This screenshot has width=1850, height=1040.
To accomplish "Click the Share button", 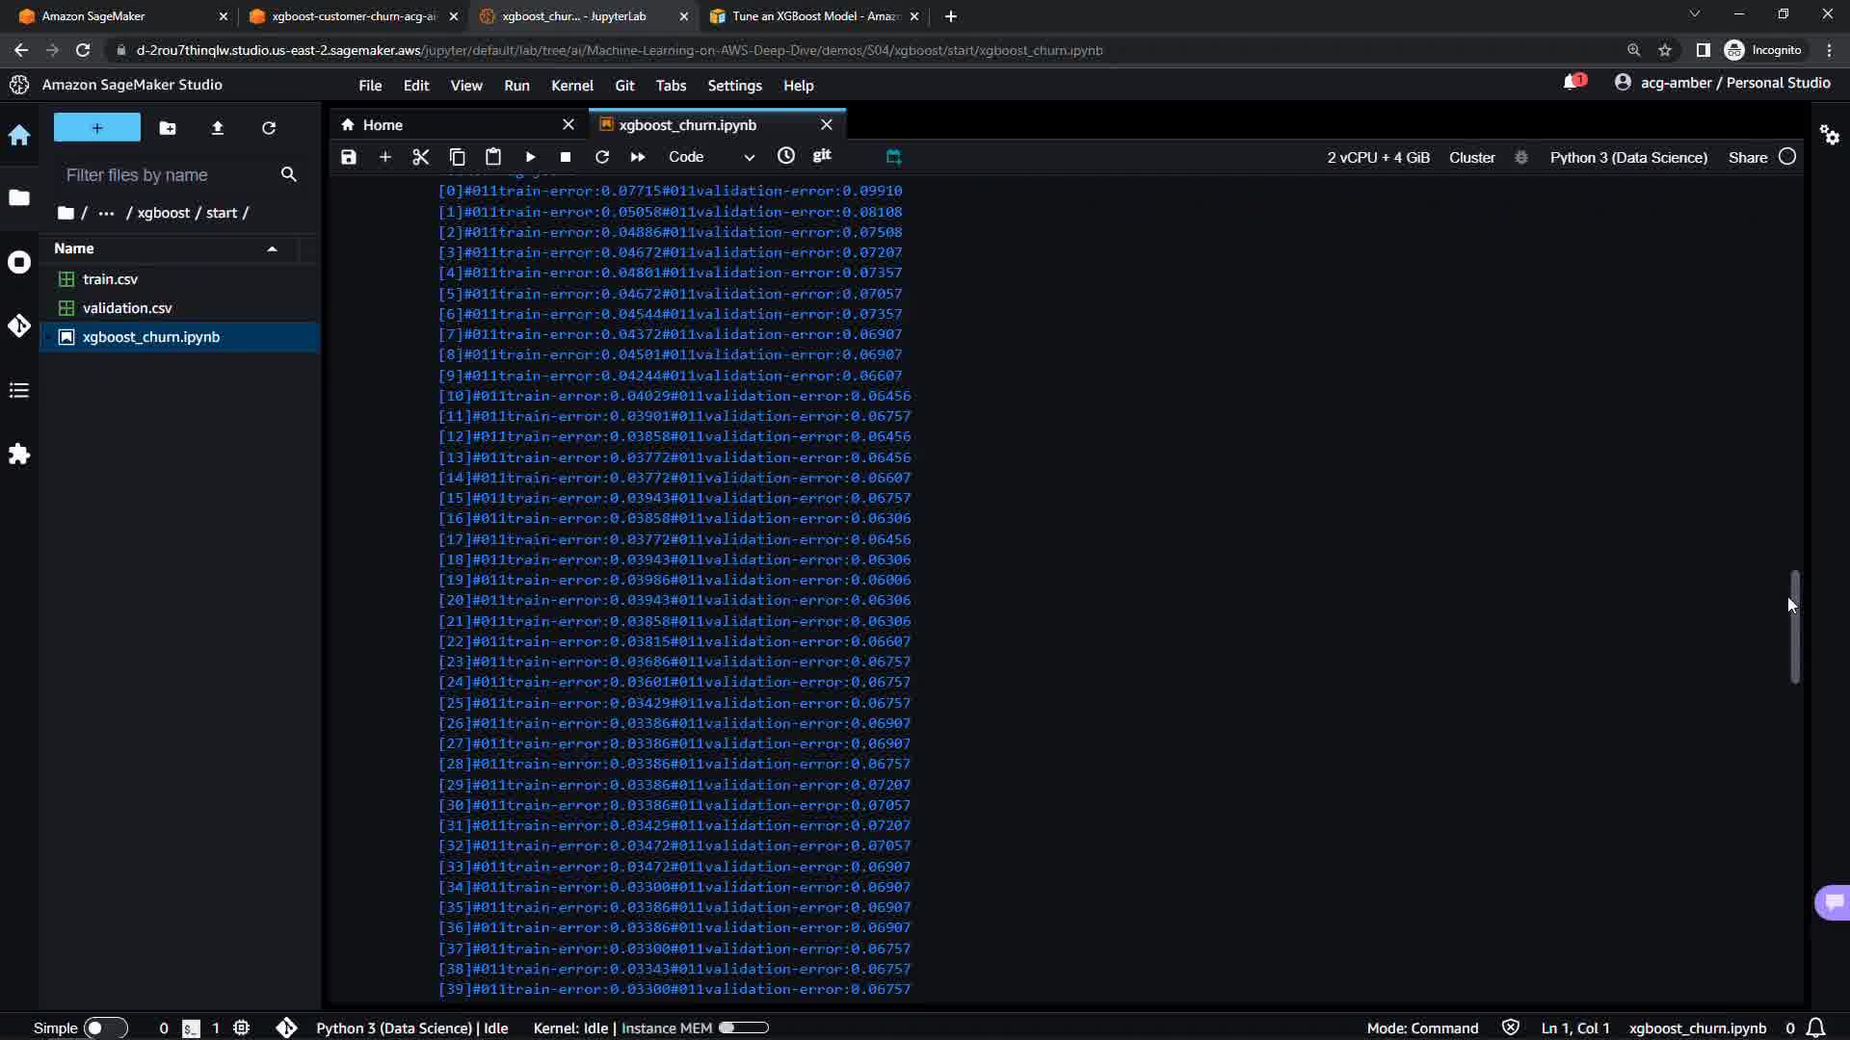I will (1747, 157).
